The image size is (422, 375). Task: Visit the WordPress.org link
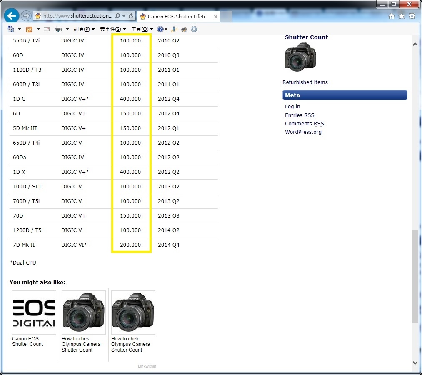coord(303,132)
